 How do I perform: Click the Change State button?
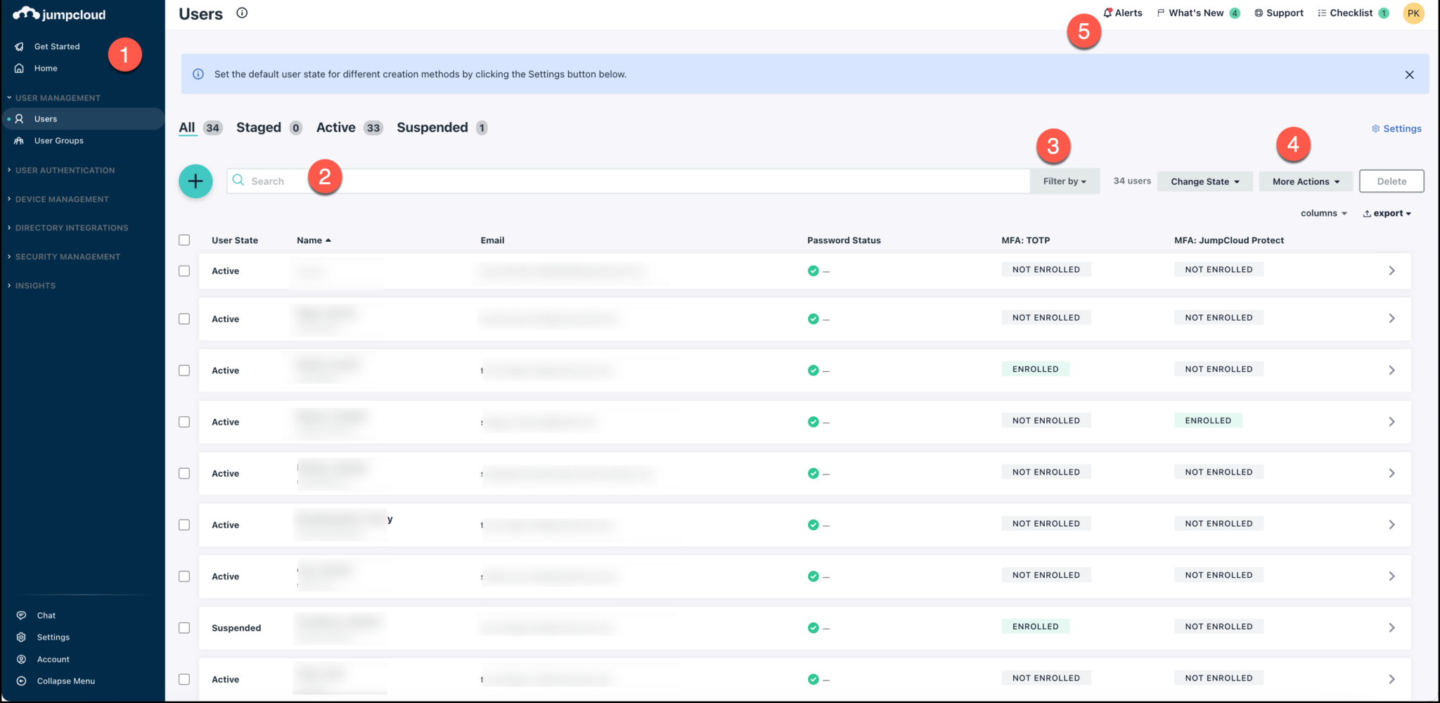tap(1204, 181)
